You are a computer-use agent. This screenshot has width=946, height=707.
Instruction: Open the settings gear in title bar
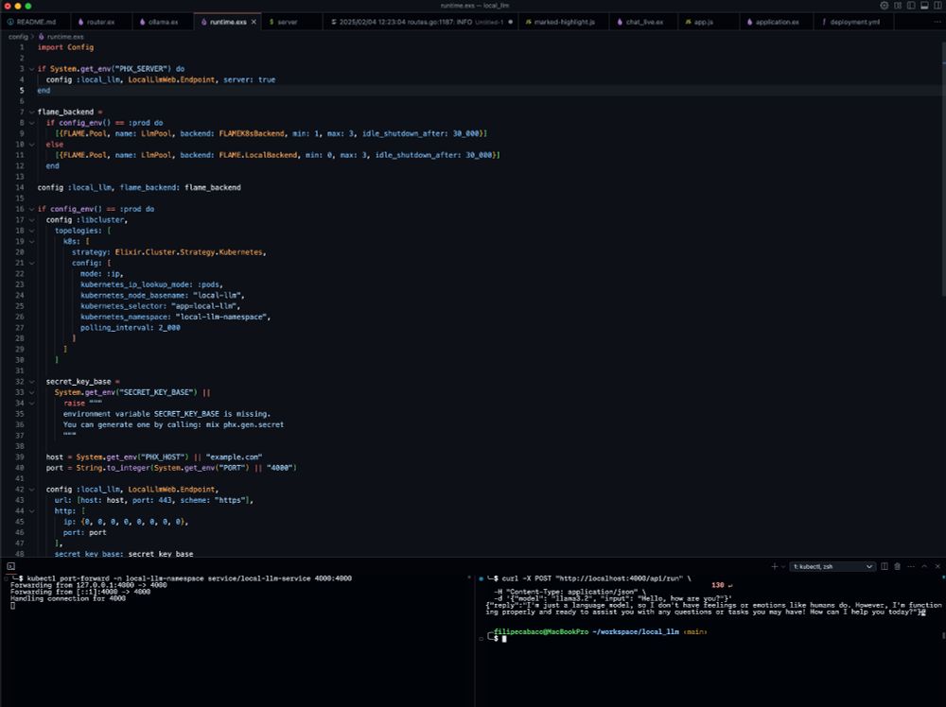(884, 6)
